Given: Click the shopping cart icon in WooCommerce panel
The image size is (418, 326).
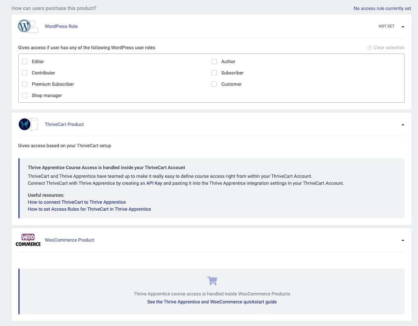Looking at the screenshot, I should (x=212, y=280).
